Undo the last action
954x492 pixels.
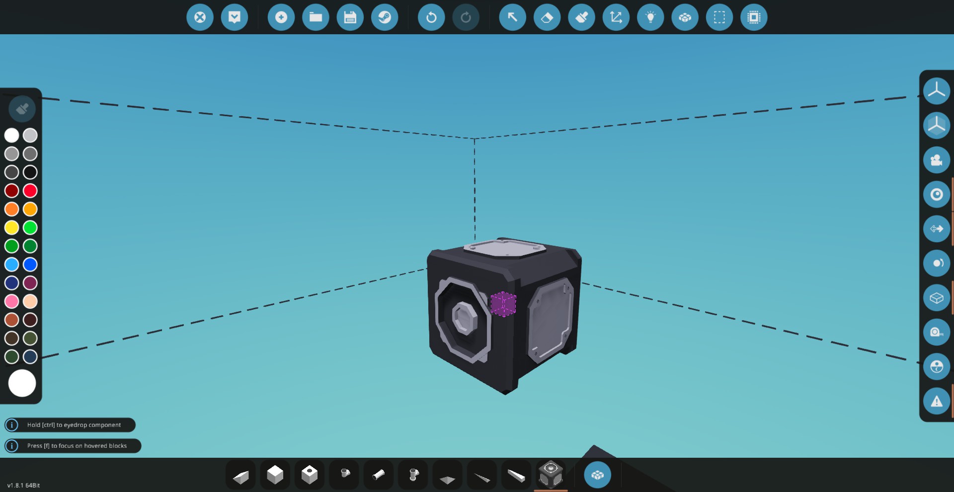(x=431, y=17)
